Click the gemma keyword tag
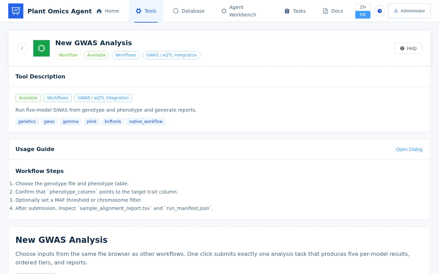 71,122
